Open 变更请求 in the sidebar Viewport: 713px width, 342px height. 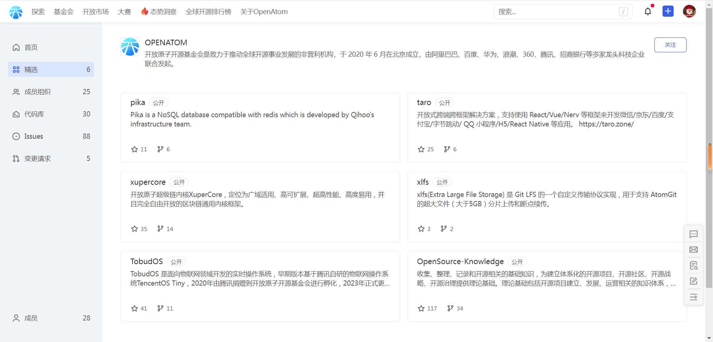click(51, 158)
